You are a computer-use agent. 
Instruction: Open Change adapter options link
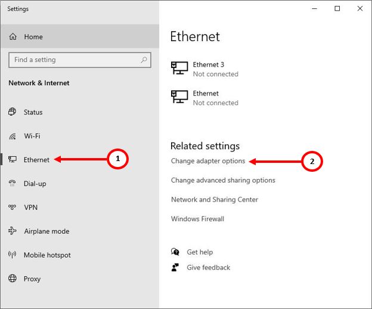coord(208,161)
